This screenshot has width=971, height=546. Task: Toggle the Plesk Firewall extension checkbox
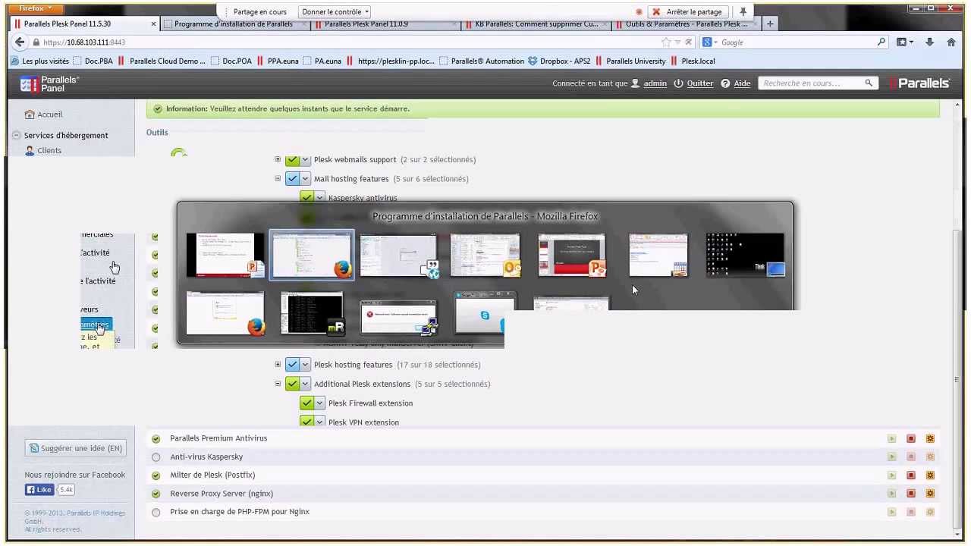pyautogui.click(x=306, y=403)
